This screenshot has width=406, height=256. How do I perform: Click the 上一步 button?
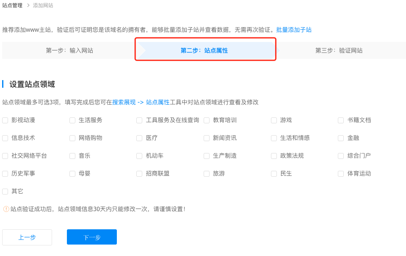point(27,237)
